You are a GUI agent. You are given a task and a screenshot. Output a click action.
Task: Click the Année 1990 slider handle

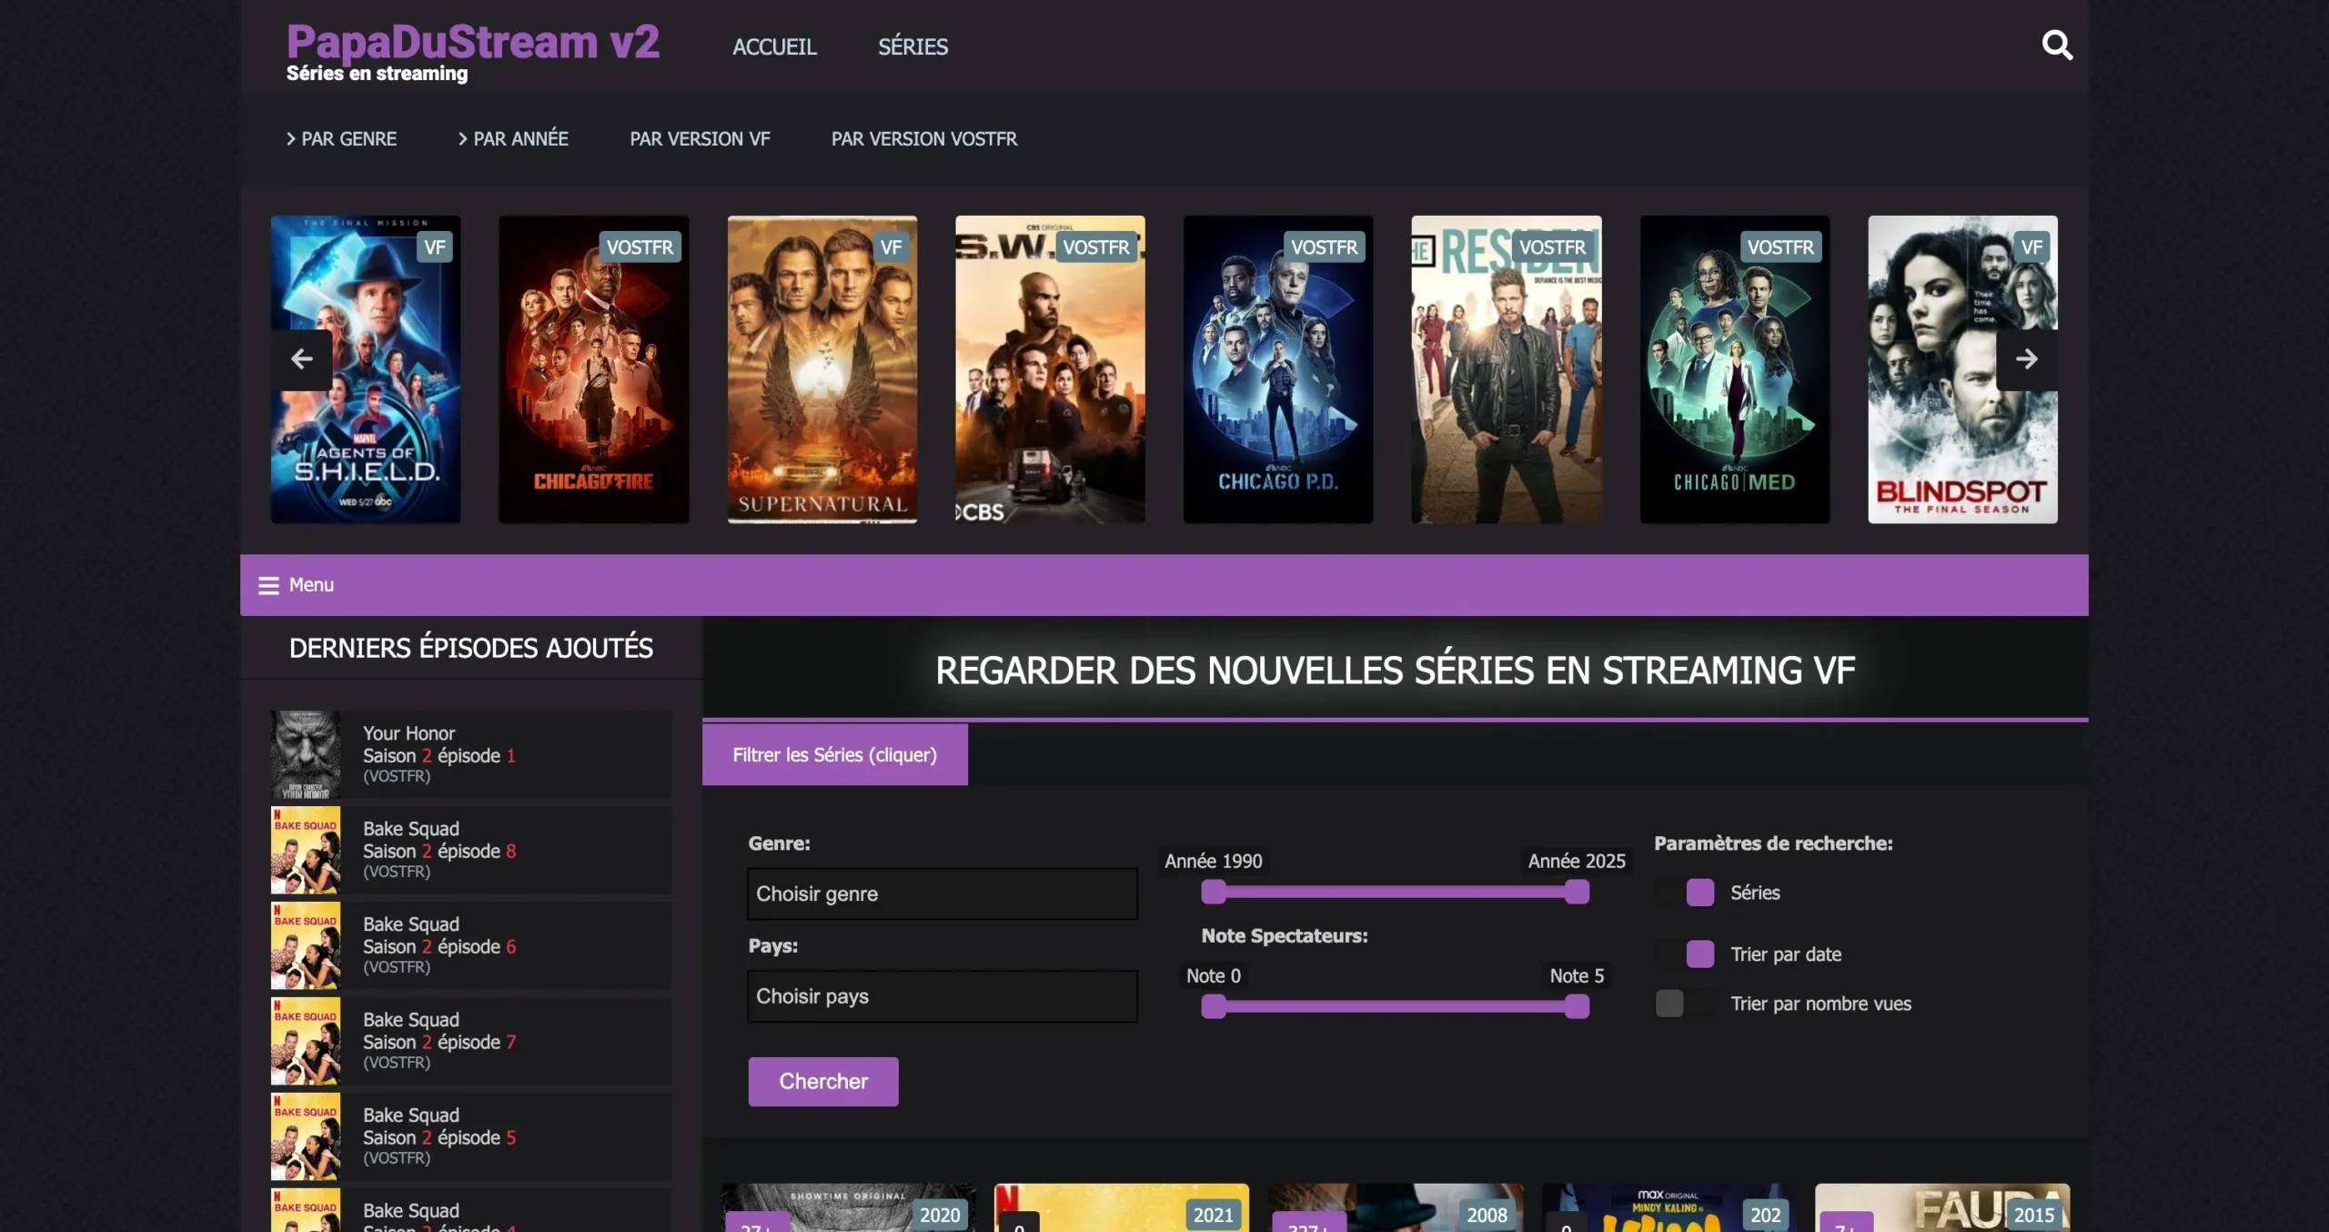click(1214, 893)
